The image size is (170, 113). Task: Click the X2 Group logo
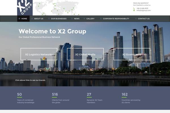pyautogui.click(x=25, y=8)
